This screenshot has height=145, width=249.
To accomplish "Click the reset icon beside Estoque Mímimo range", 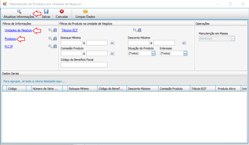I will (x=112, y=43).
